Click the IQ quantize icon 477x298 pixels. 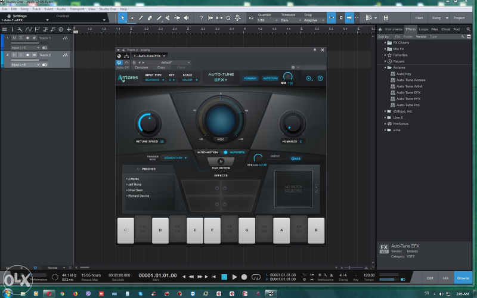click(251, 18)
